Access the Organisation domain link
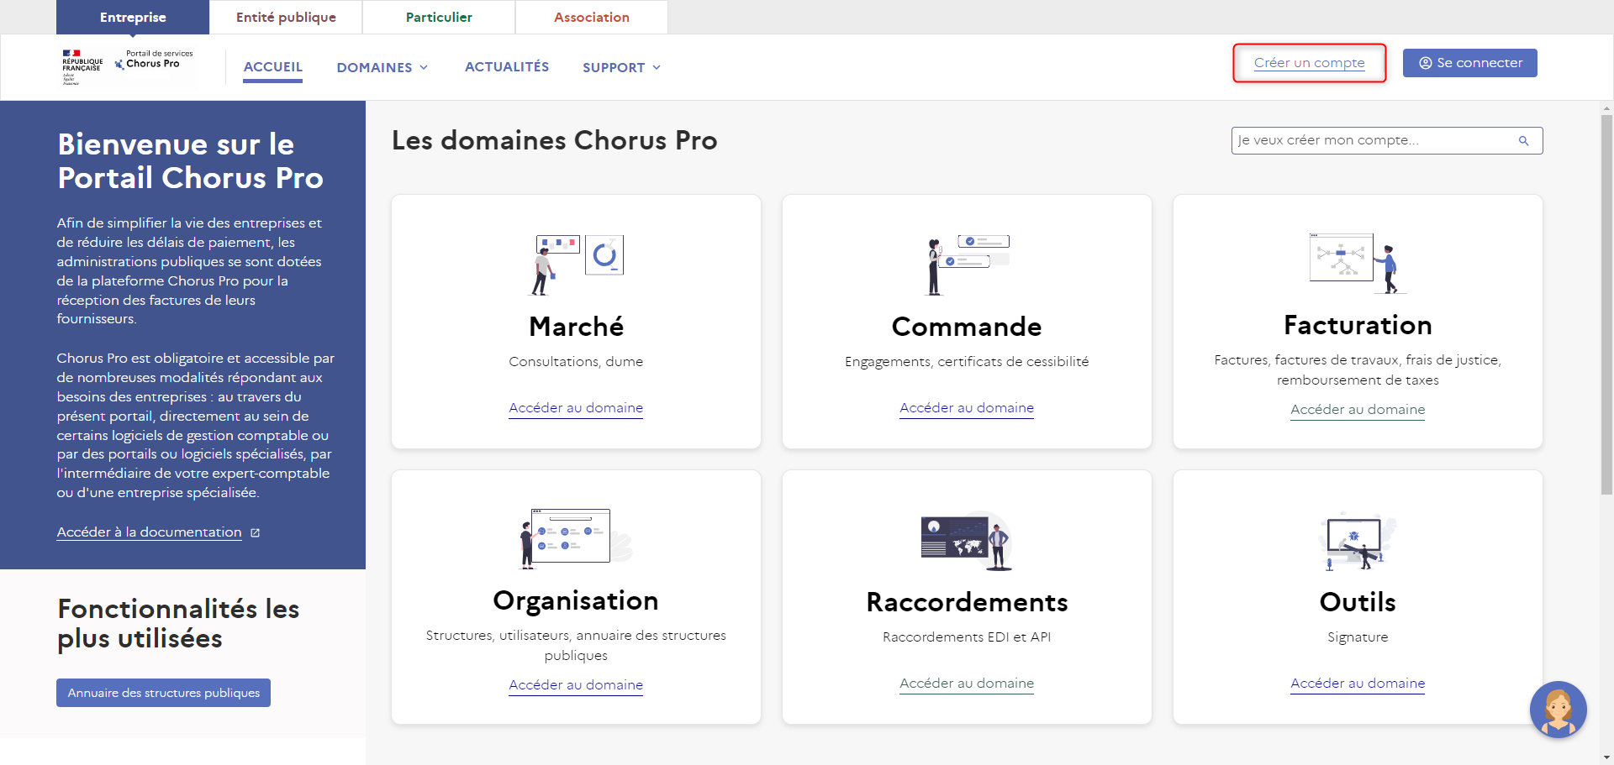1614x765 pixels. (x=576, y=685)
